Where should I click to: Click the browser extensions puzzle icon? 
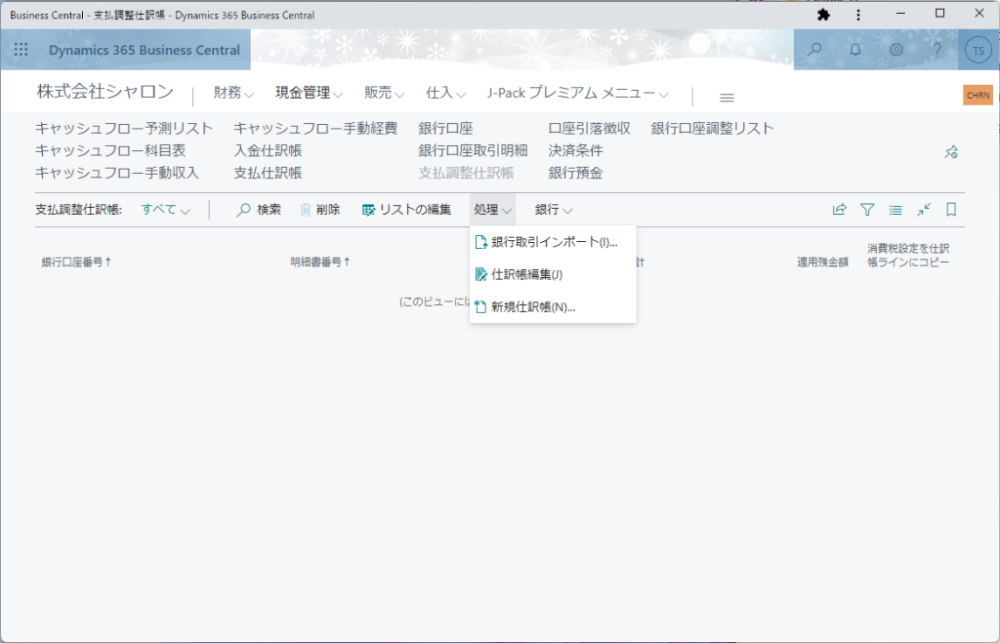click(x=823, y=15)
